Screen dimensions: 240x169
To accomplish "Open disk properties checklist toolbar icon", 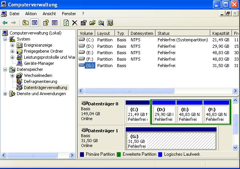I will coord(84,23).
